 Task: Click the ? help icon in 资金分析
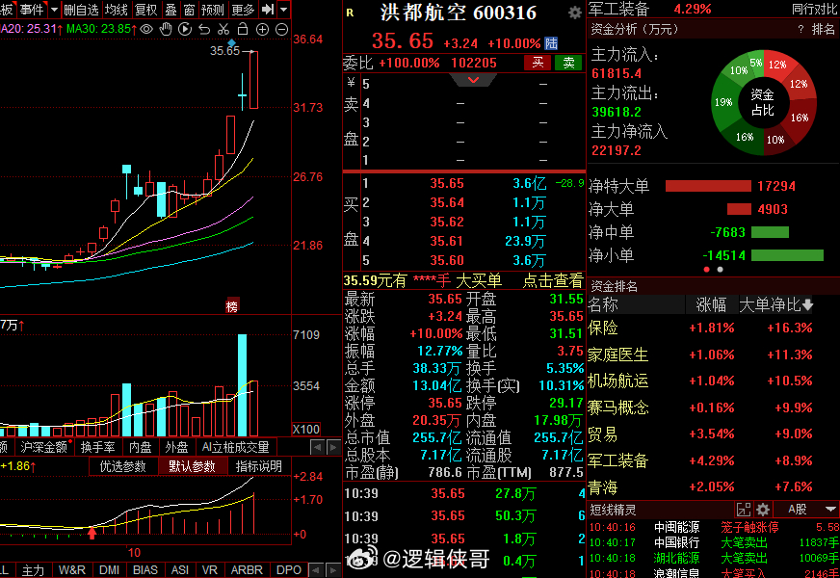click(x=801, y=30)
